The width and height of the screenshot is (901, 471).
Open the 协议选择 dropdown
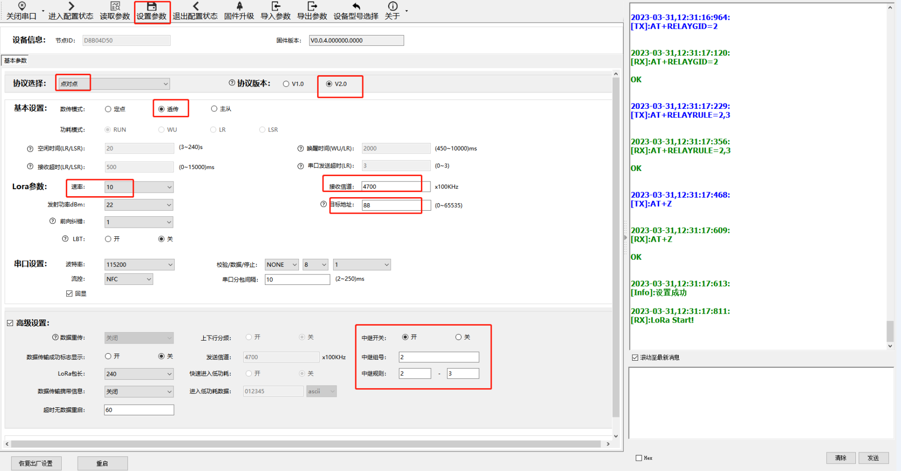pos(165,84)
